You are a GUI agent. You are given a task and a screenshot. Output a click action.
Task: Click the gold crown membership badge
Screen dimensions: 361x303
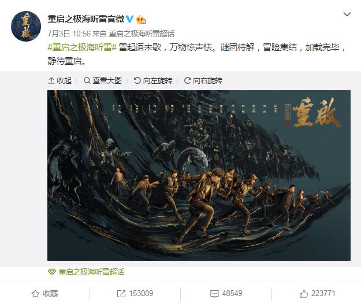pos(141,19)
